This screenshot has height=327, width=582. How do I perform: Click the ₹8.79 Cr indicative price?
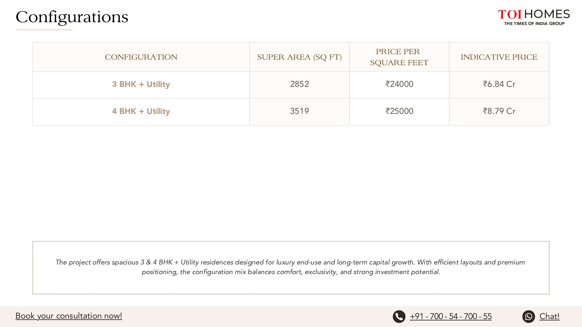pos(499,111)
